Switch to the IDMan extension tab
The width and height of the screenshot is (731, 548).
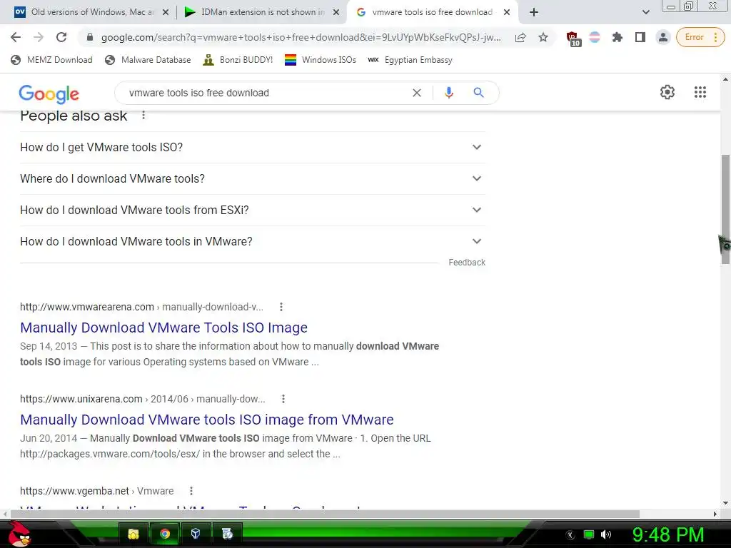pyautogui.click(x=263, y=12)
